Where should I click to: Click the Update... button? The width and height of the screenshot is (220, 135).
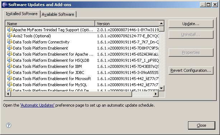pyautogui.click(x=191, y=24)
